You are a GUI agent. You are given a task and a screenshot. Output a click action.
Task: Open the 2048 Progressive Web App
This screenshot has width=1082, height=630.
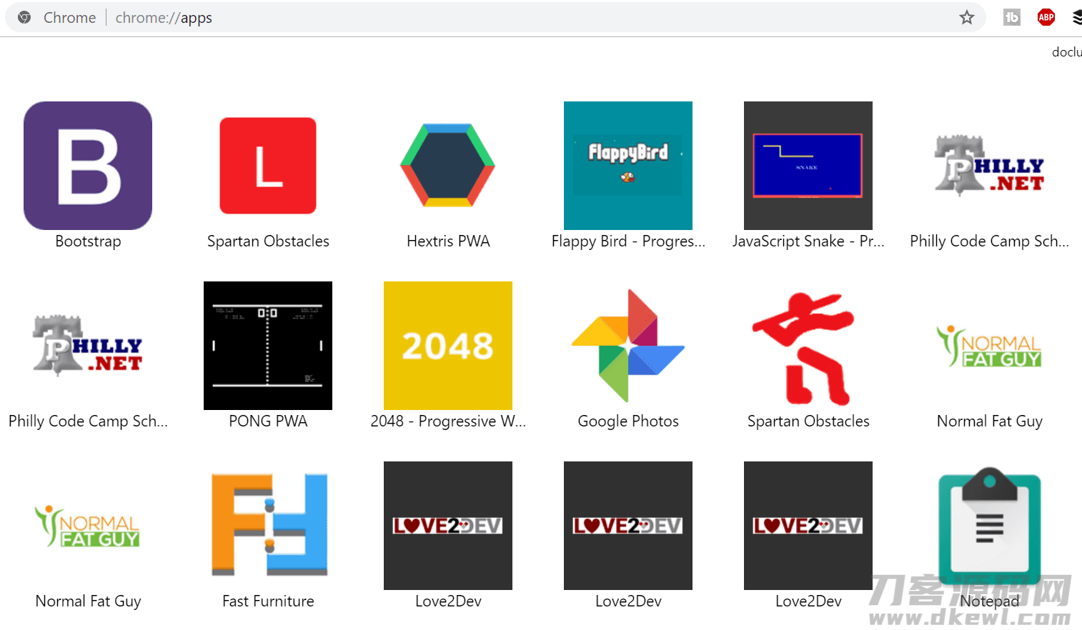coord(448,346)
